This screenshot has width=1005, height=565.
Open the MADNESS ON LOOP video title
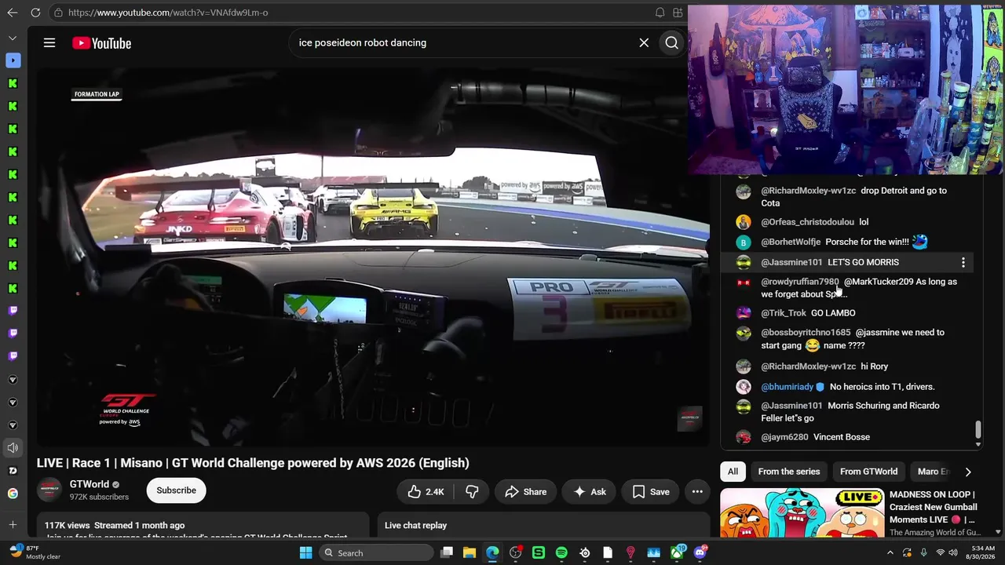[934, 507]
